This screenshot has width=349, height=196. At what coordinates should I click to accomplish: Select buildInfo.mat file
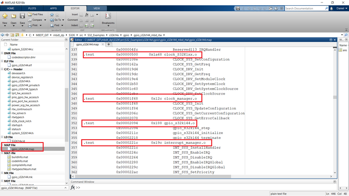point(20,157)
